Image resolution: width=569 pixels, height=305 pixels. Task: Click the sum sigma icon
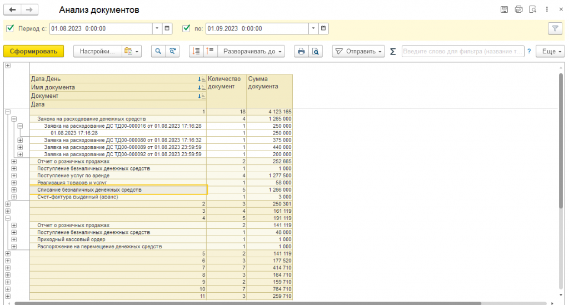(393, 51)
